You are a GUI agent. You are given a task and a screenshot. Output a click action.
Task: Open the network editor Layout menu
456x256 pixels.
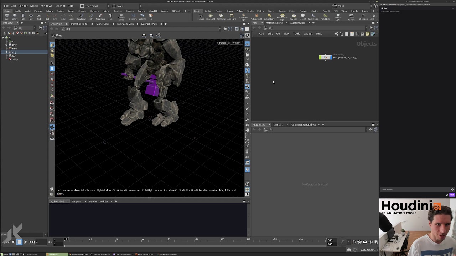(308, 34)
